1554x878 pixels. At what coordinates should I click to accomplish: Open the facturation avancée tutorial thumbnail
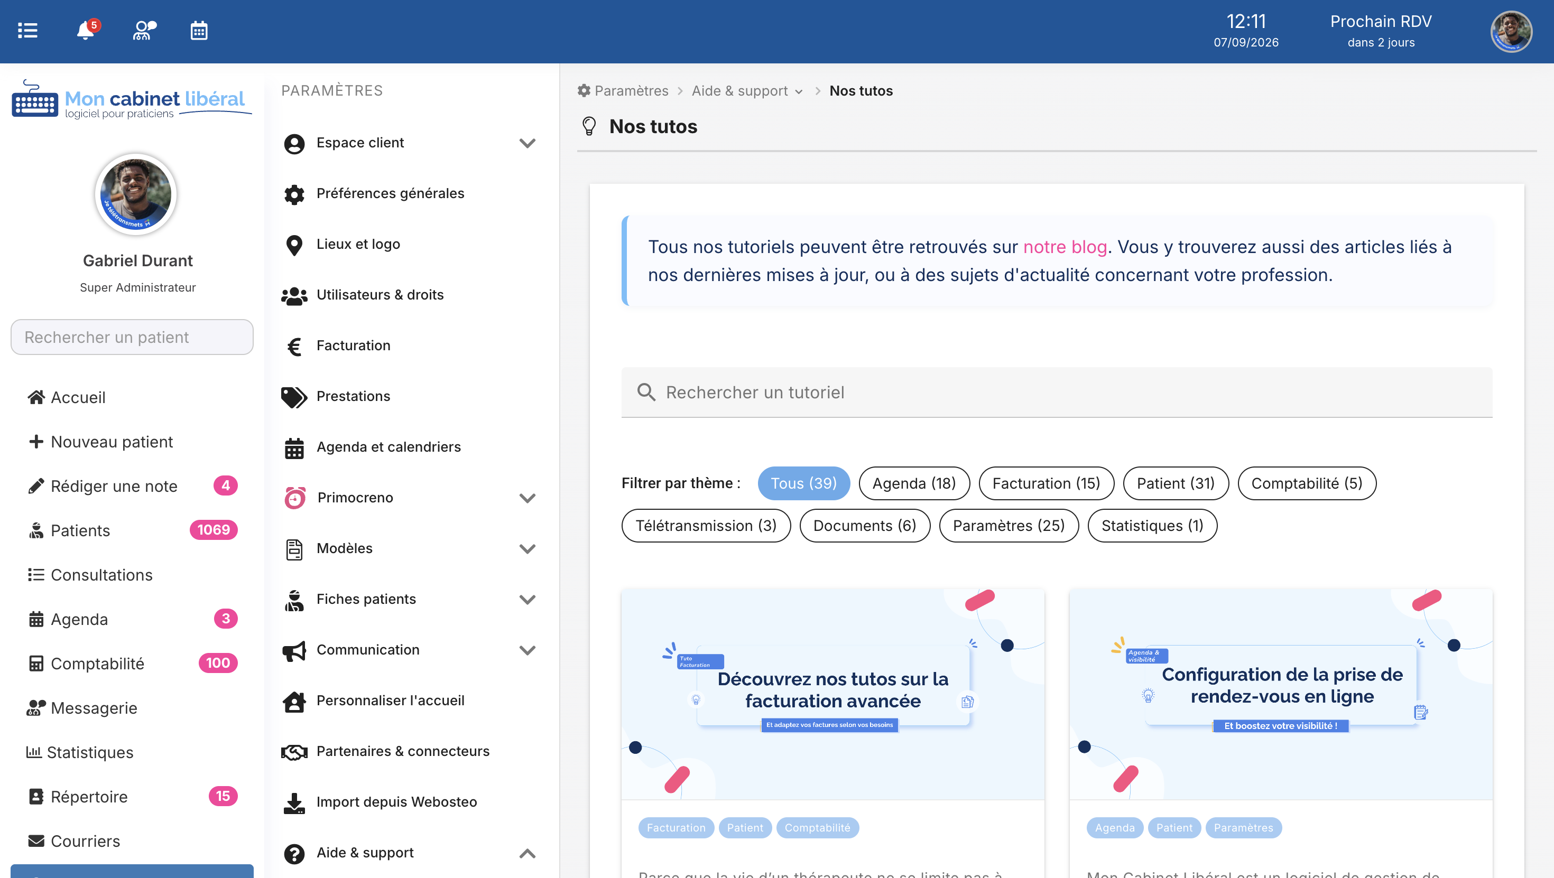(832, 695)
